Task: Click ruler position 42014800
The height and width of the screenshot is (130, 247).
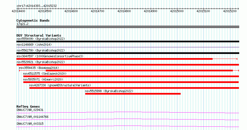Action: [x=124, y=11]
